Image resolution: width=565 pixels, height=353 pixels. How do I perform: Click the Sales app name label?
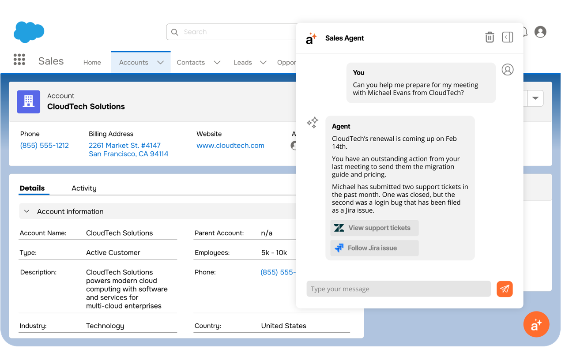tap(51, 61)
